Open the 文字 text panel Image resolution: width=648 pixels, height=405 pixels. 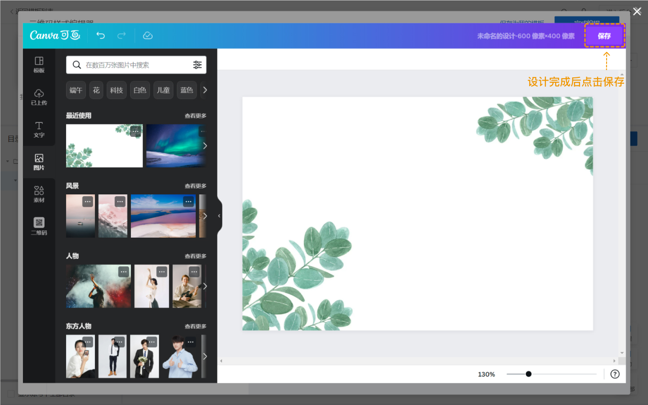pyautogui.click(x=39, y=130)
